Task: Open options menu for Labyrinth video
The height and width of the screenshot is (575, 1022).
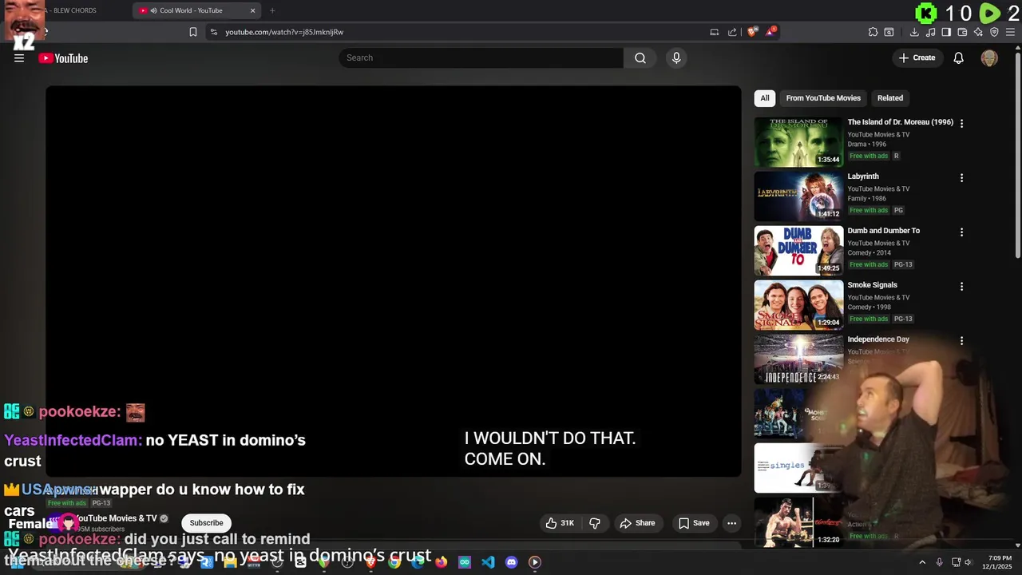Action: (961, 178)
